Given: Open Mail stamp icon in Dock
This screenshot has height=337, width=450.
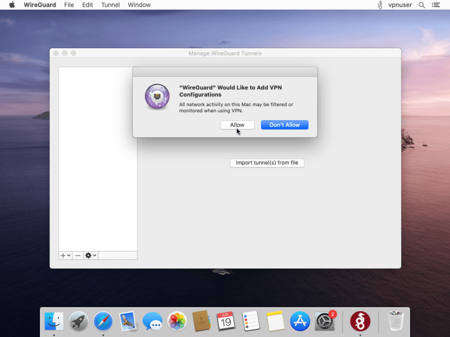Looking at the screenshot, I should tap(128, 321).
